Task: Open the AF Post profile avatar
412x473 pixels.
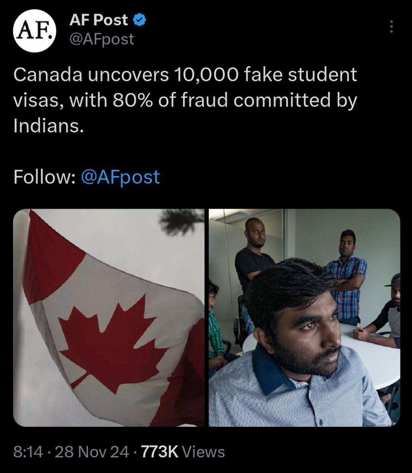Action: (x=35, y=31)
